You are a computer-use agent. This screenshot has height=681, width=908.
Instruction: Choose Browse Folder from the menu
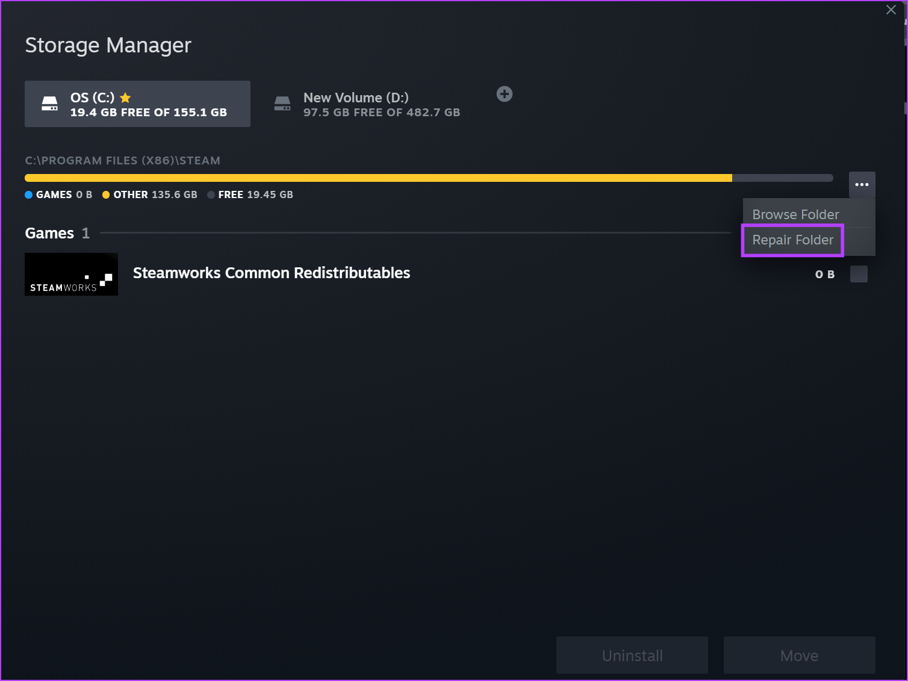point(795,214)
